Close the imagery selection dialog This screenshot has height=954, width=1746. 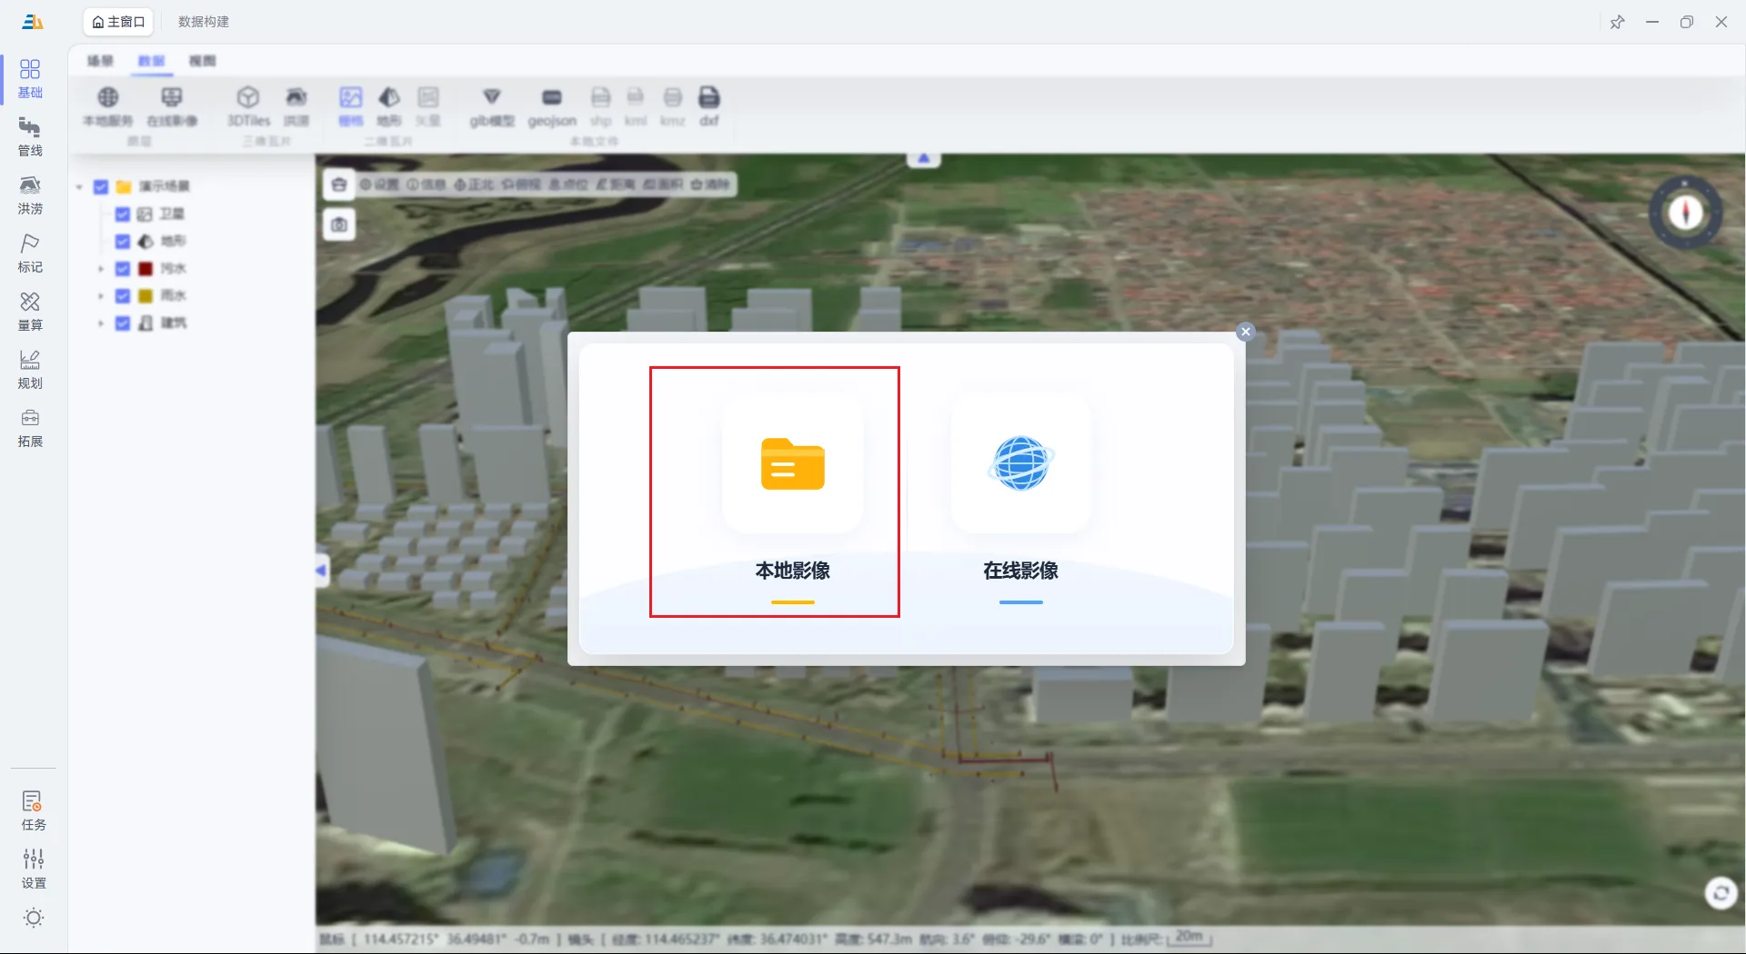(x=1246, y=332)
